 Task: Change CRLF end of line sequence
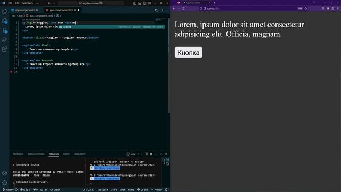pos(123,190)
